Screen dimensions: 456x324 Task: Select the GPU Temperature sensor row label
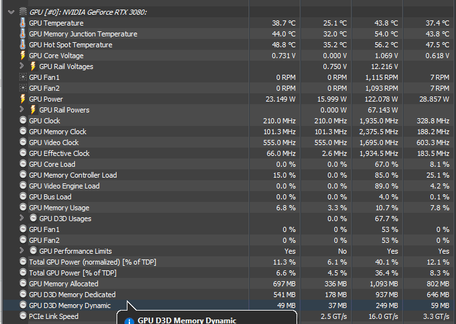[56, 23]
